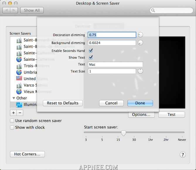Collapse the Other group triangle
This screenshot has width=196, height=170.
click(14, 98)
